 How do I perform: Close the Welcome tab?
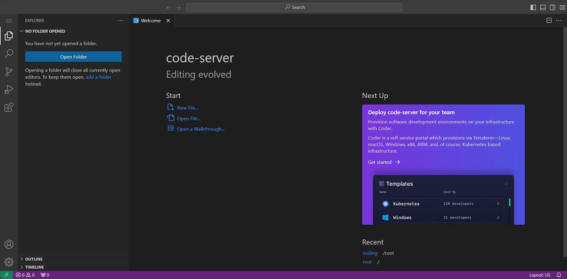coord(168,20)
